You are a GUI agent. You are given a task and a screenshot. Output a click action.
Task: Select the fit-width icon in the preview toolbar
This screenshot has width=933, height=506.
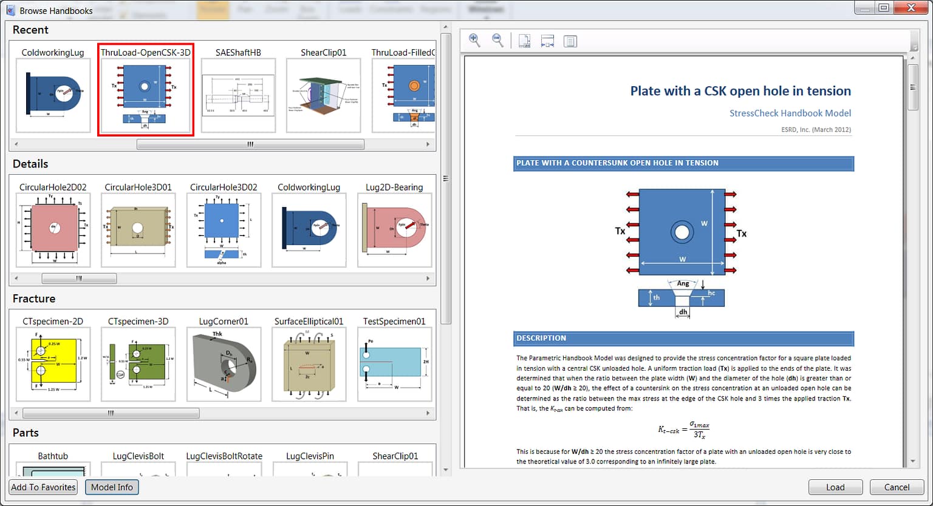[547, 40]
